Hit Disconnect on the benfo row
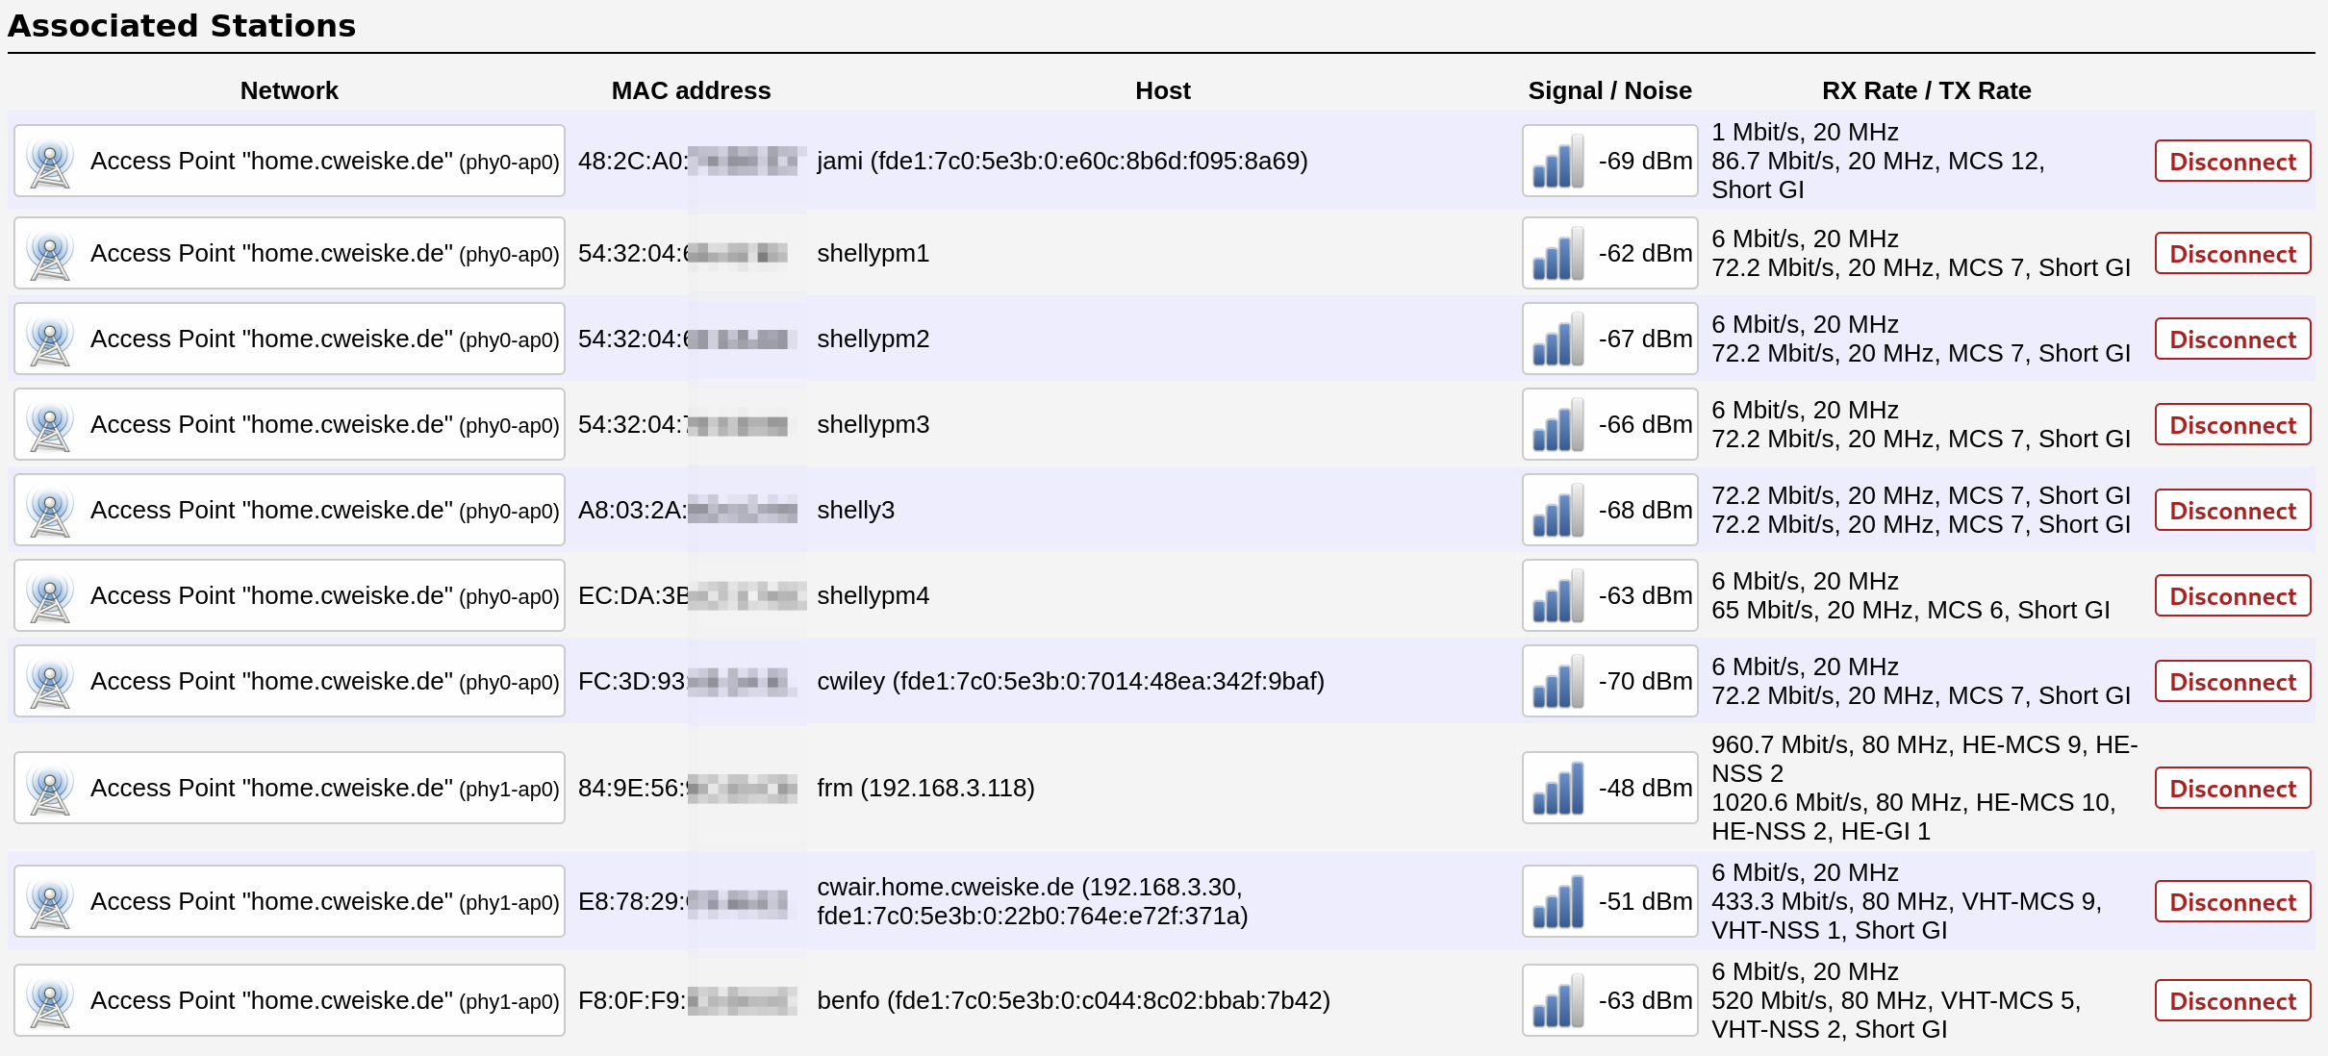 pos(2232,1001)
